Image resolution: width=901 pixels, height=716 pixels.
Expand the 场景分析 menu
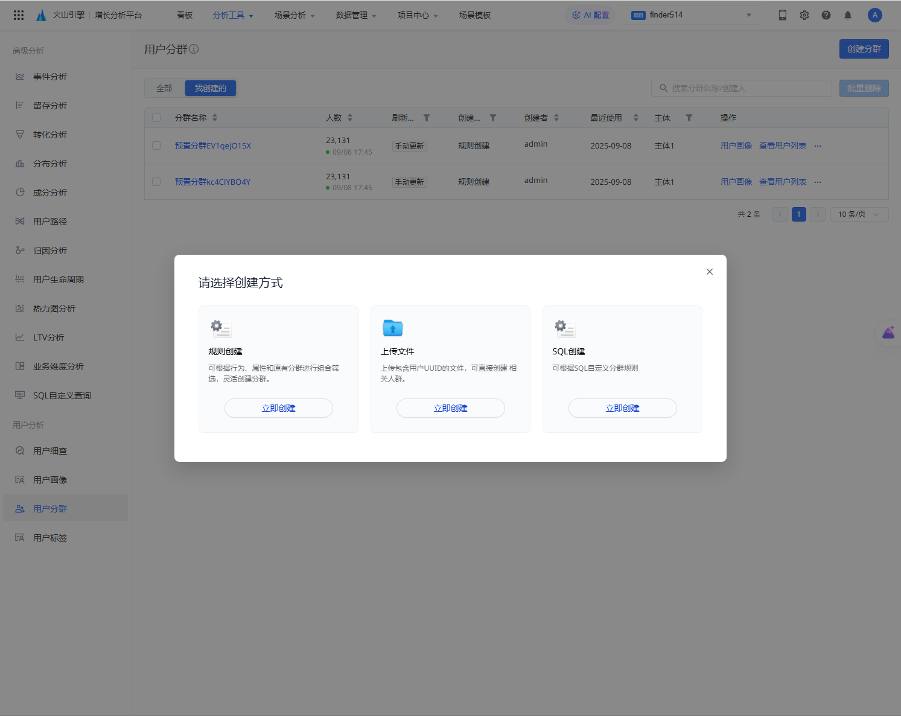(294, 15)
